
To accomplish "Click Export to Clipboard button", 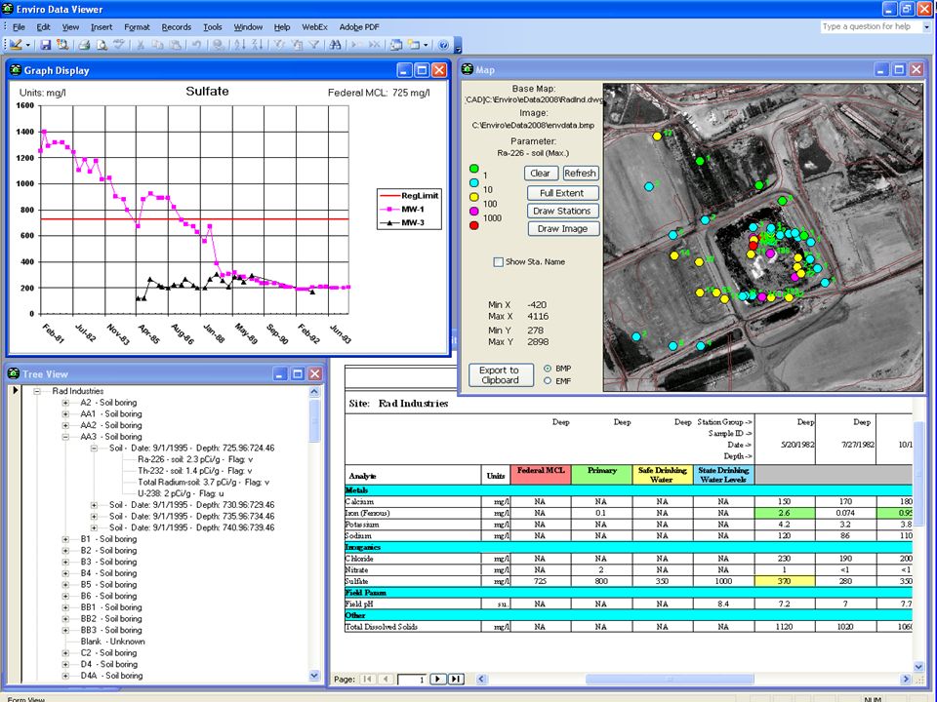I will pos(500,374).
